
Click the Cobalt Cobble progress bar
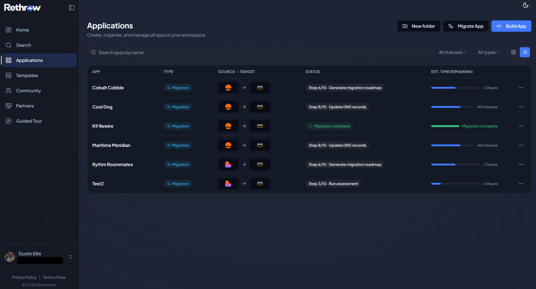pos(455,88)
